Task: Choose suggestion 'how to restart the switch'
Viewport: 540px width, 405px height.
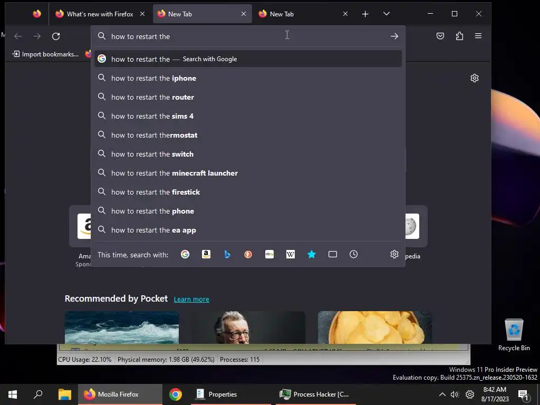Action: 248,154
